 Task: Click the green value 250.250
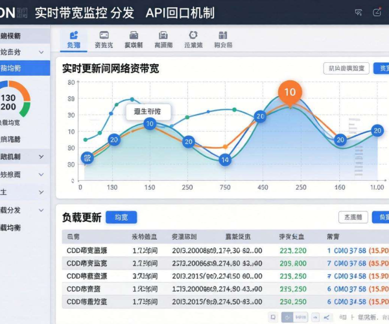point(293,302)
